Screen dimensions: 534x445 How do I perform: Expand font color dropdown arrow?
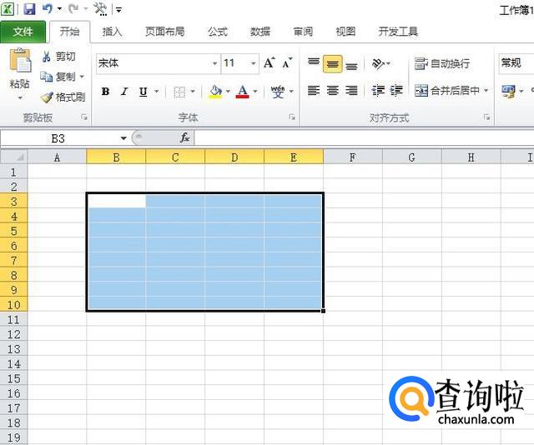coord(255,92)
